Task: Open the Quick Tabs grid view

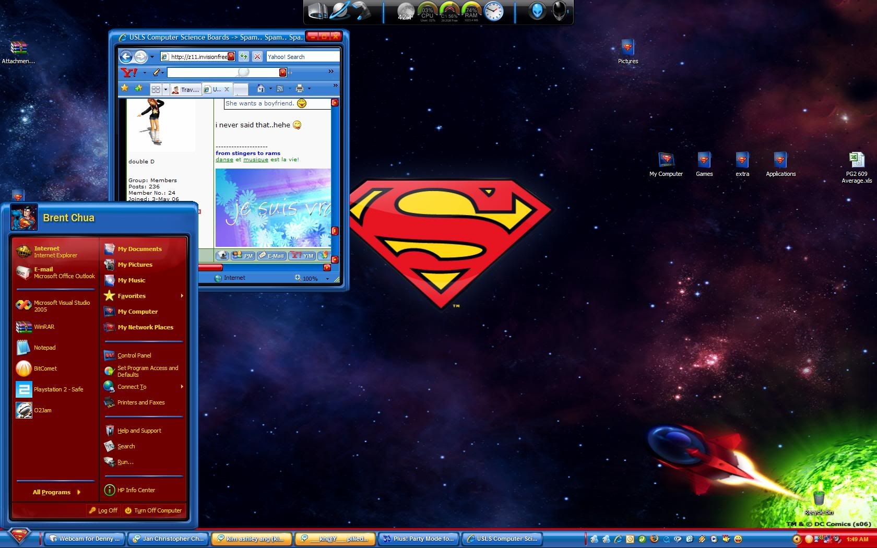Action: pyautogui.click(x=156, y=89)
